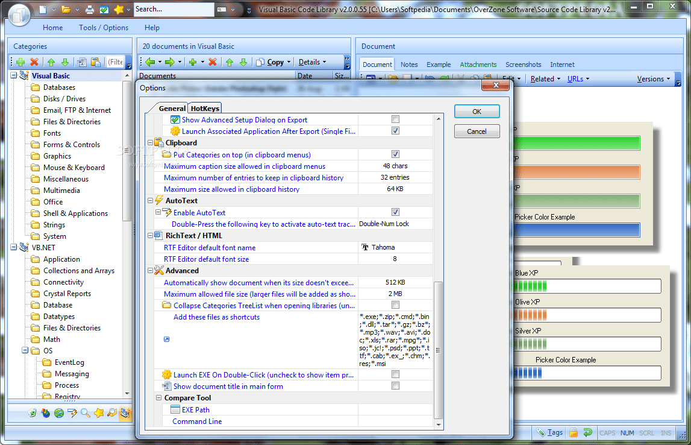Image resolution: width=691 pixels, height=445 pixels.
Task: Click the open folder icon in title bar
Action: pos(66,9)
